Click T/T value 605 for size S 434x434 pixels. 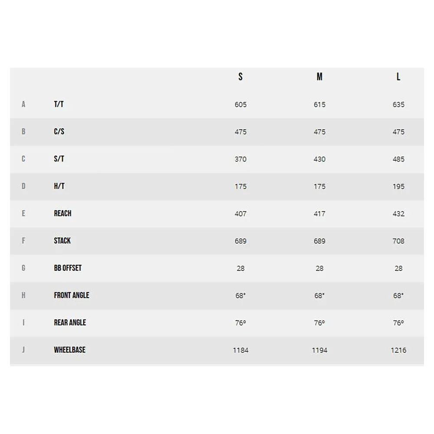(x=240, y=105)
